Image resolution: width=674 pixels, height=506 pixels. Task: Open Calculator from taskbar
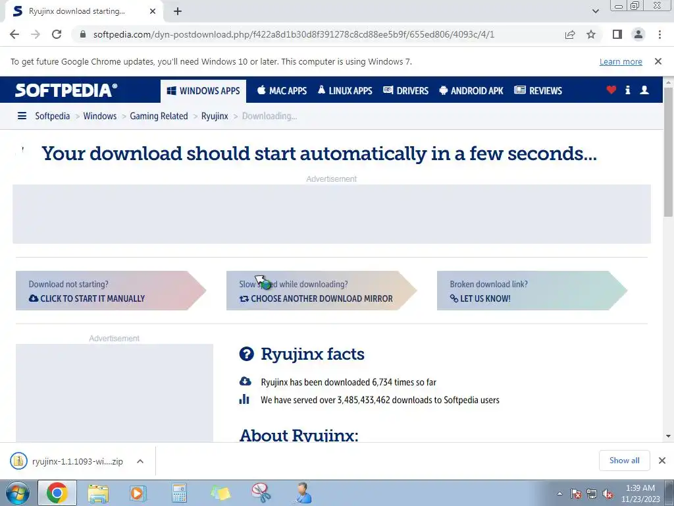coord(179,493)
